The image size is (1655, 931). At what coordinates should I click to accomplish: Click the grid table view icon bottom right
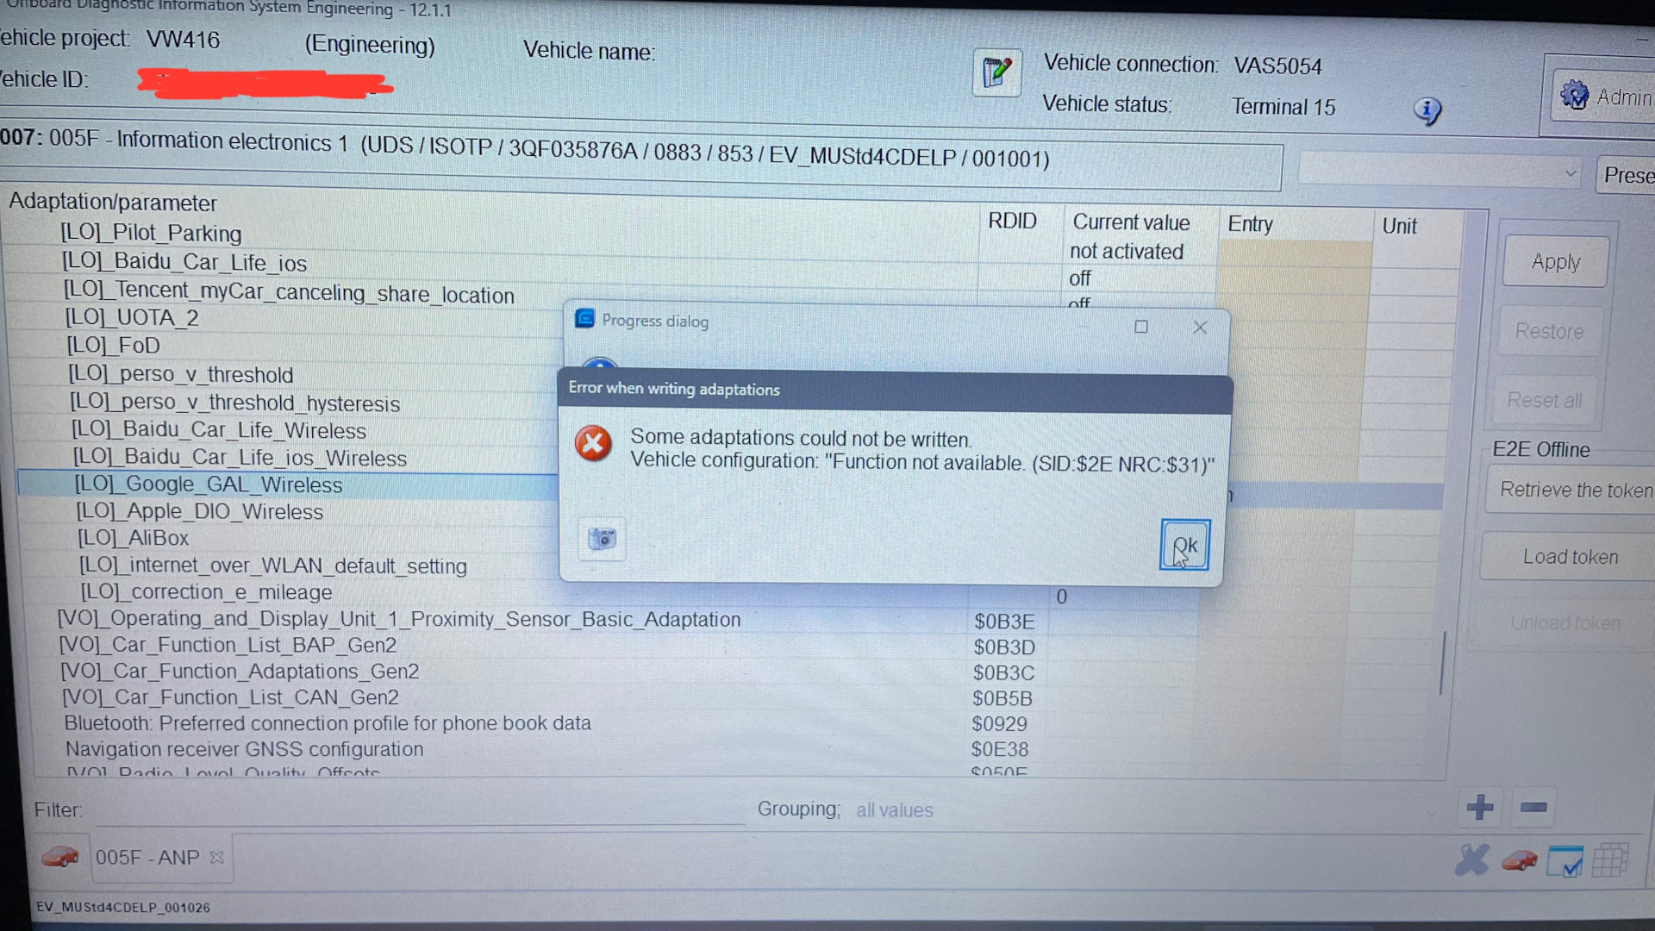pos(1610,860)
